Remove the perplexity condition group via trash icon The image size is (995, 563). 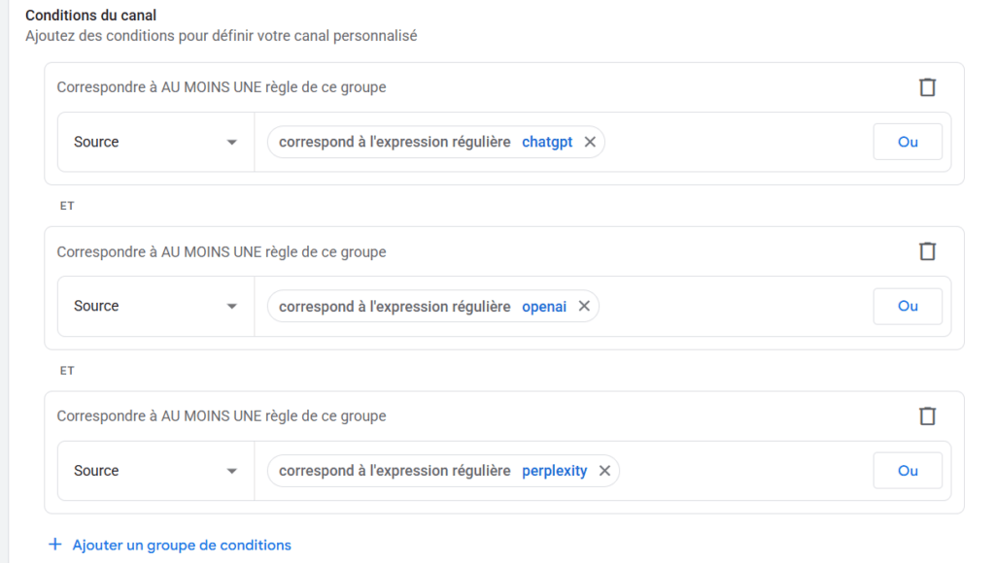(x=927, y=415)
